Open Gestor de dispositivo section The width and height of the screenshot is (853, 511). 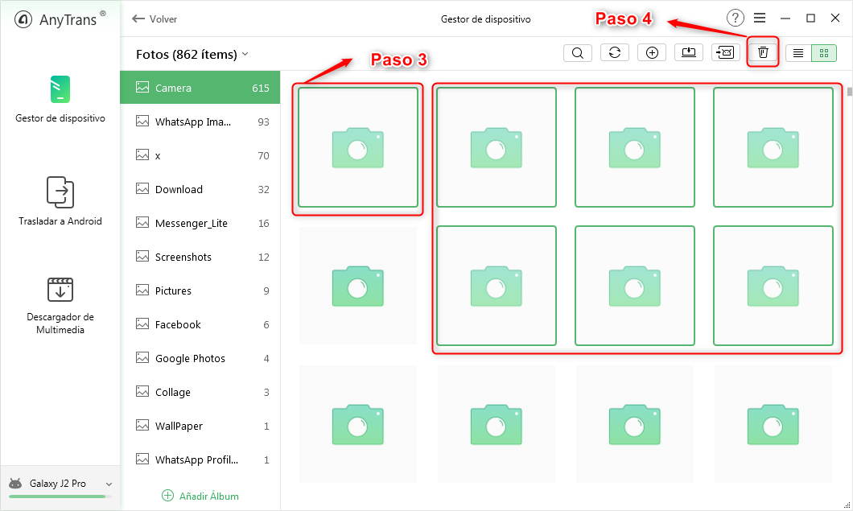pos(60,101)
